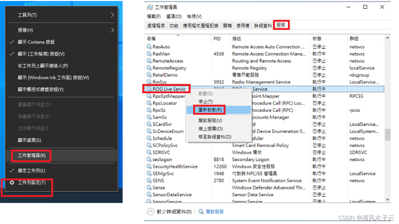This screenshot has height=224, width=399.
Task: Switch to the Startup tab
Action: pyautogui.click(x=228, y=26)
